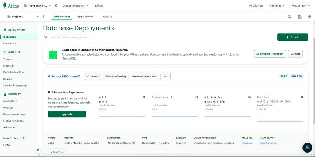Click Browse Collections button
This screenshot has height=157, width=315.
coord(145,76)
